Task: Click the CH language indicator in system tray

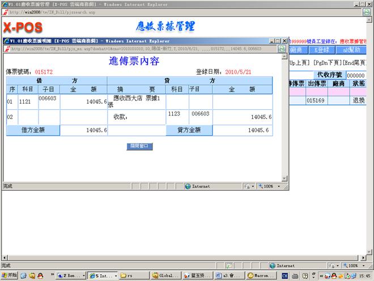Action: coord(285,275)
